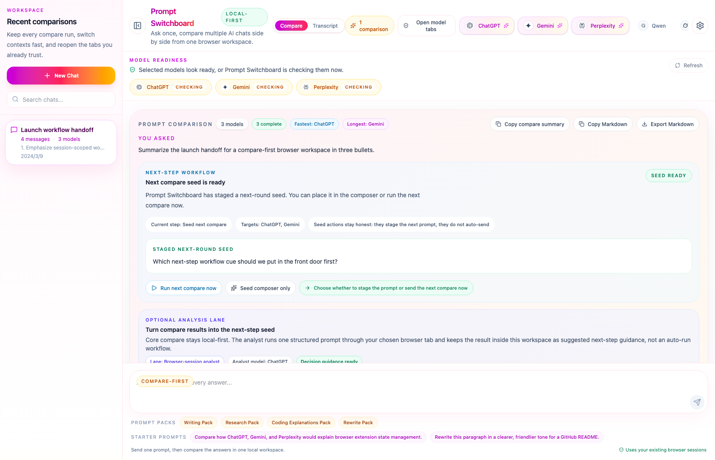Select the Compare tab

[x=291, y=26]
